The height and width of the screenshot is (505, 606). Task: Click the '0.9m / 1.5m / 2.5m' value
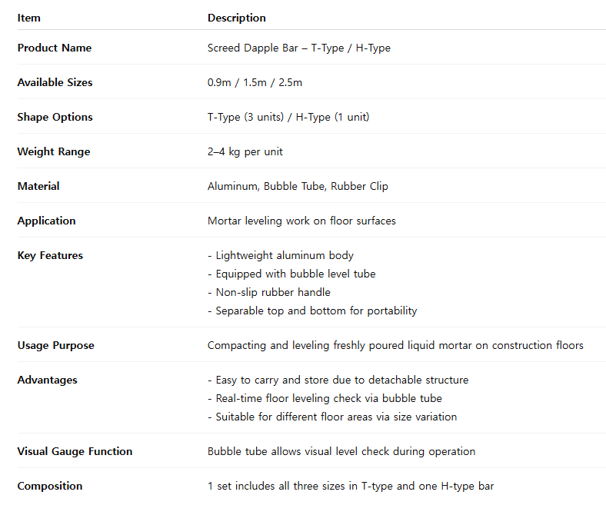255,83
